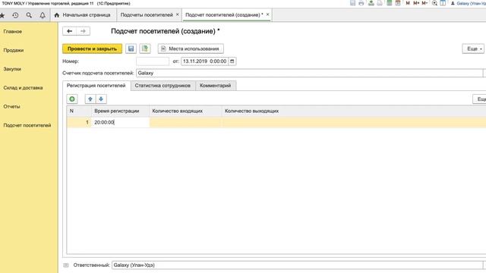Open the history clock icon

15,15
